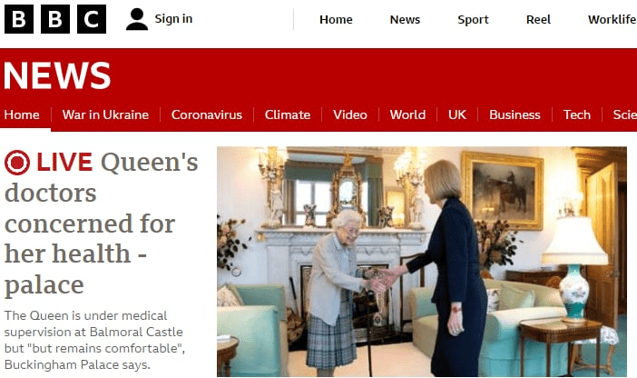637x378 pixels.
Task: Click the BBC logo blocks
Action: [x=55, y=19]
